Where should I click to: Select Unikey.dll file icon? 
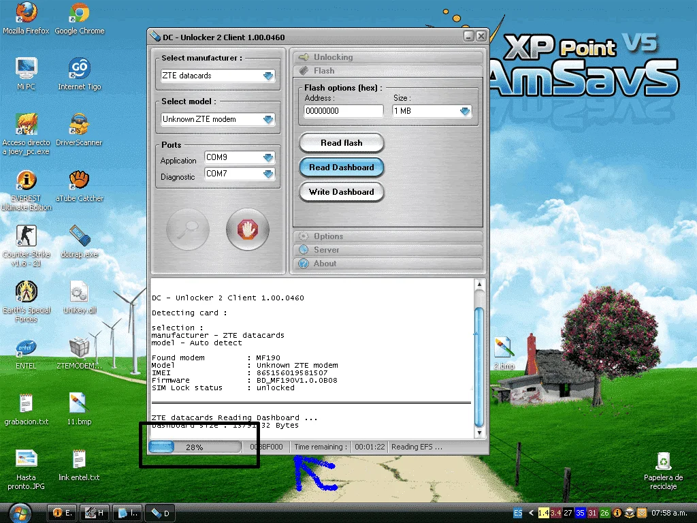pos(79,297)
